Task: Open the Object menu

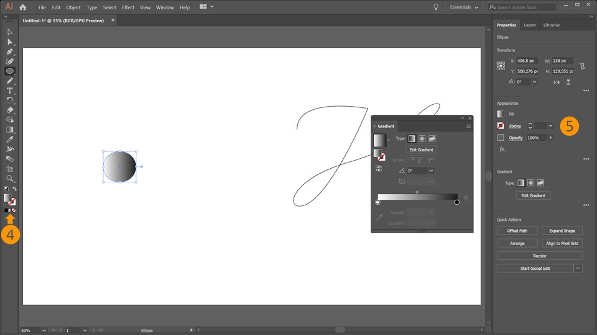Action: tap(73, 7)
